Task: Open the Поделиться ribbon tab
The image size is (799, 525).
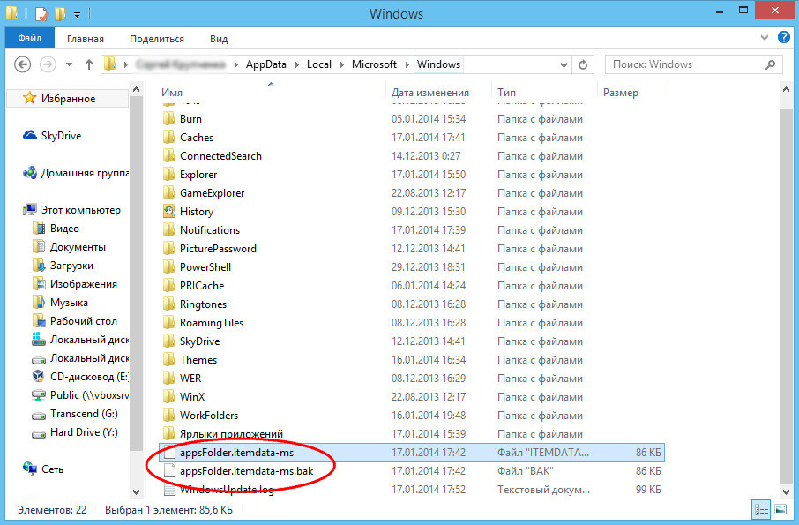Action: [156, 39]
